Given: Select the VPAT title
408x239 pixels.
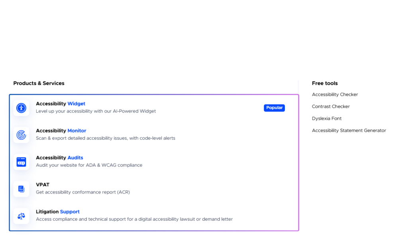Looking at the screenshot, I should (x=43, y=185).
